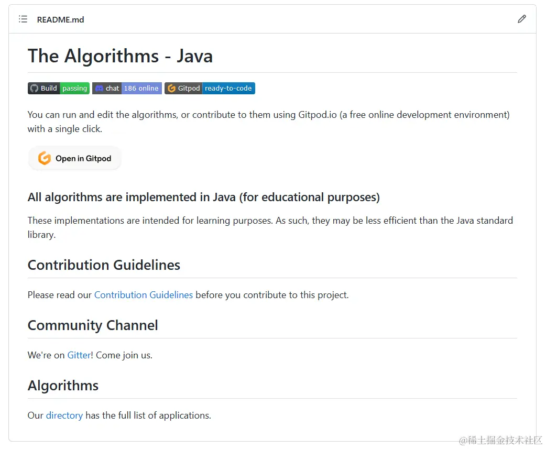Click the Discord logo on chat badge
Viewport: 546px width, 449px height.
click(x=99, y=89)
